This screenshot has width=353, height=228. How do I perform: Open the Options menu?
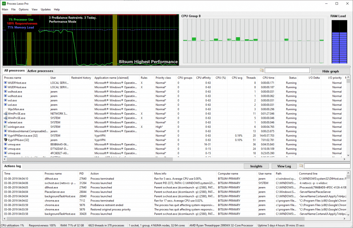24,9
